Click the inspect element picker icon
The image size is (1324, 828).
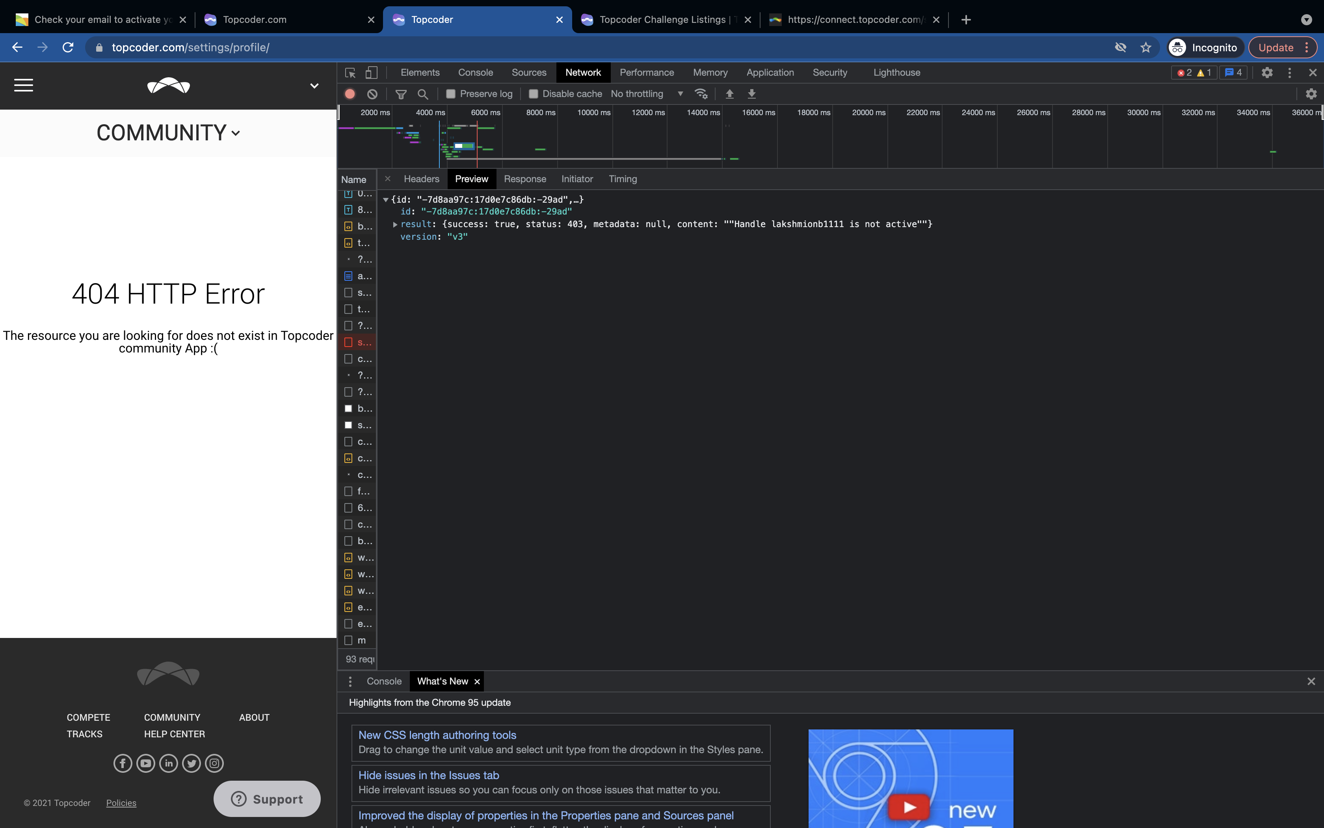(350, 73)
